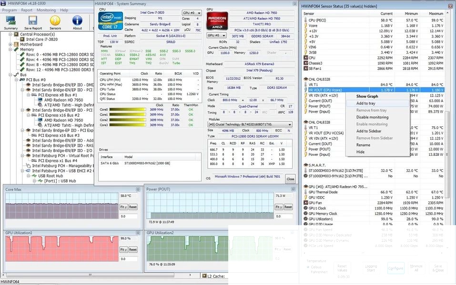Screen dimensions: 456x285
Task: Click the GPU Thermal Diode thermometer icon
Action: pyautogui.click(x=305, y=192)
